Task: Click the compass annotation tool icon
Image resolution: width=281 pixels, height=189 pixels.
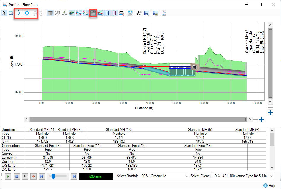Action: 139,13
